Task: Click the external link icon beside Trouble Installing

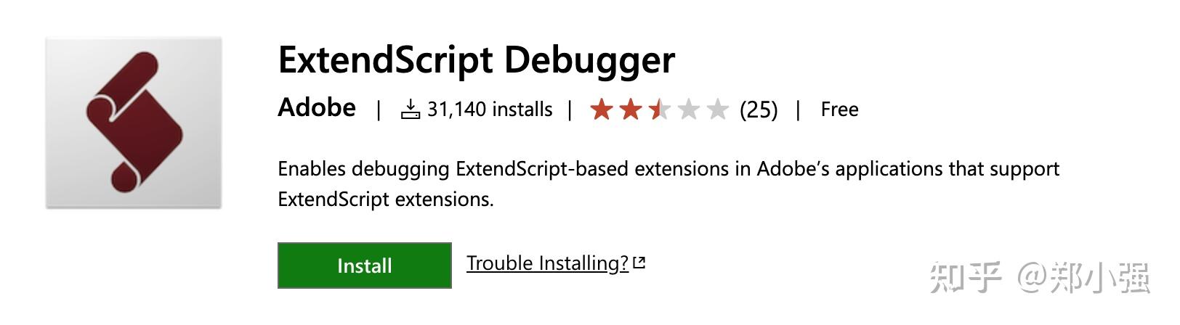Action: coord(639,263)
